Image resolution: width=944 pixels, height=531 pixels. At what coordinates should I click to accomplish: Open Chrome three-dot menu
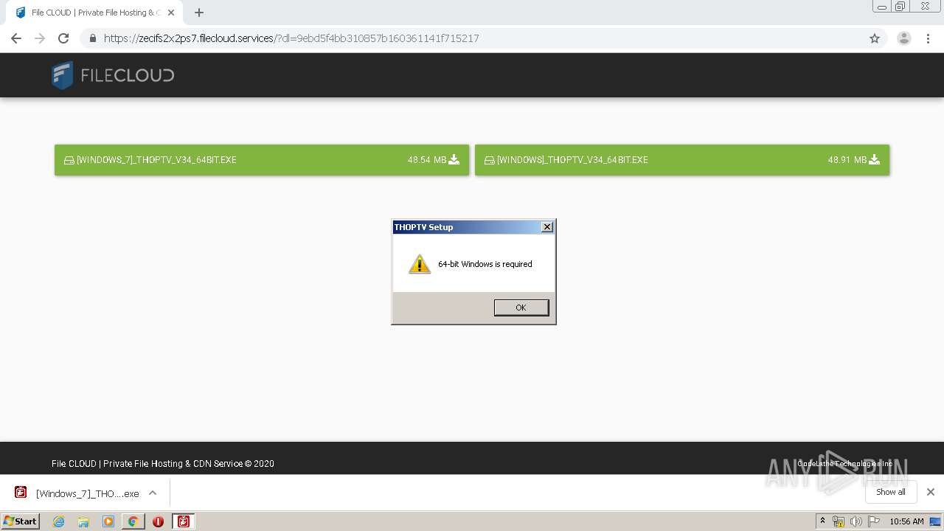coord(929,38)
